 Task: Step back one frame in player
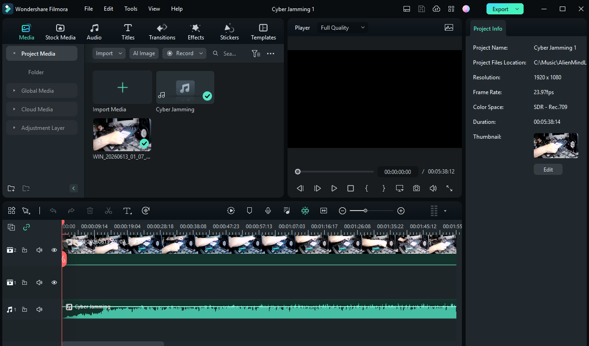301,188
